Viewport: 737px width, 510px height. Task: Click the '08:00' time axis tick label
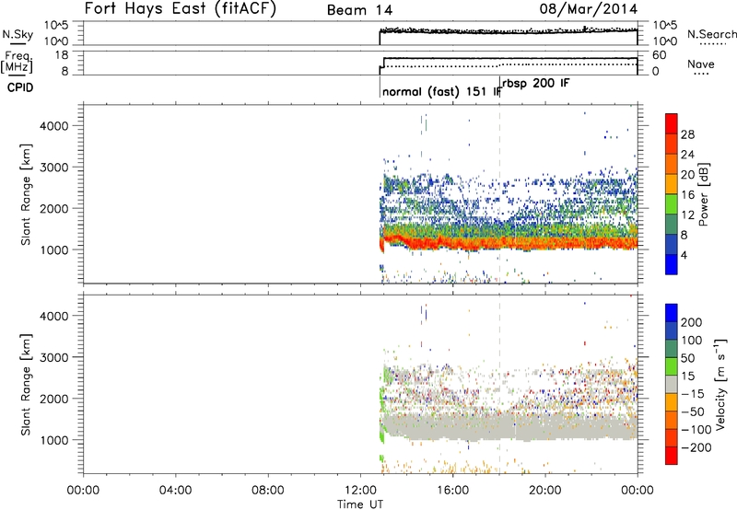point(268,491)
